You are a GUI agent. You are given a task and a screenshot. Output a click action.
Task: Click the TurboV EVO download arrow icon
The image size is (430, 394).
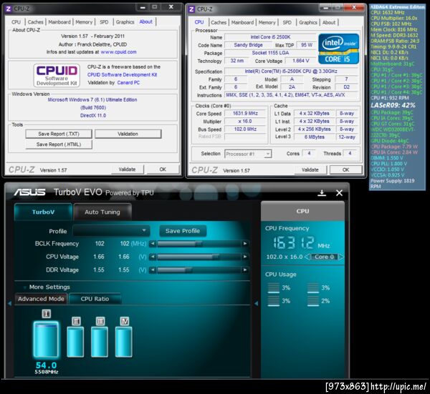(x=322, y=193)
